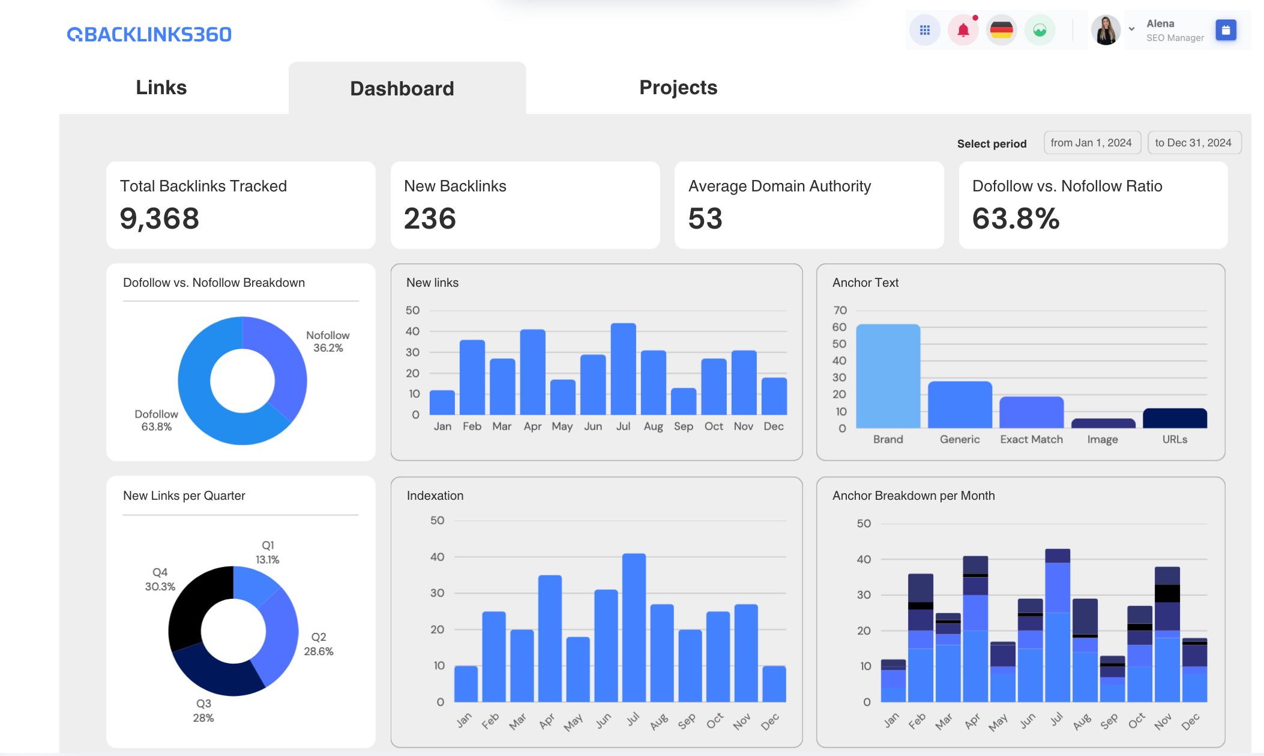Expand the chevron next to the profile avatar
The image size is (1264, 756).
pos(1132,29)
